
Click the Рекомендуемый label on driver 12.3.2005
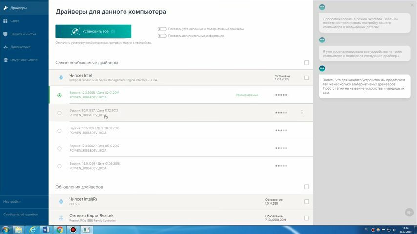pyautogui.click(x=247, y=95)
